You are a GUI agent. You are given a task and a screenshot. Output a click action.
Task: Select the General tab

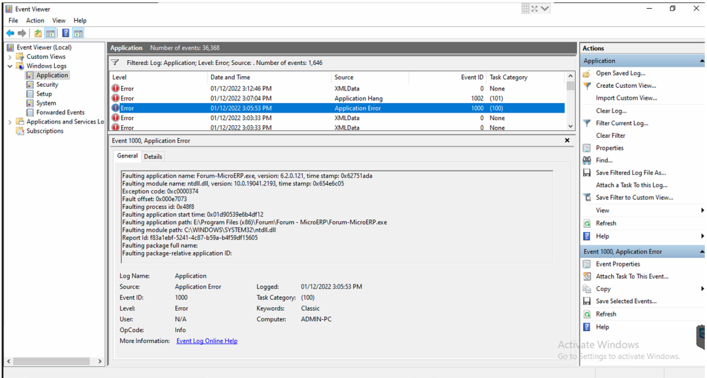pos(127,155)
